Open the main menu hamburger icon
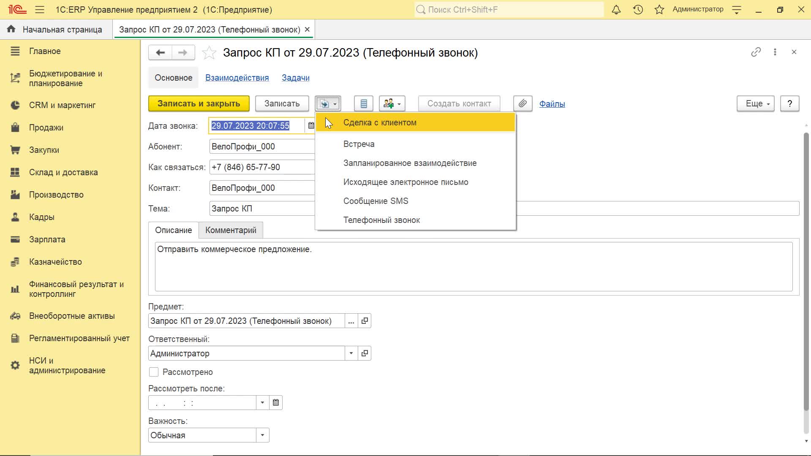 tap(40, 9)
